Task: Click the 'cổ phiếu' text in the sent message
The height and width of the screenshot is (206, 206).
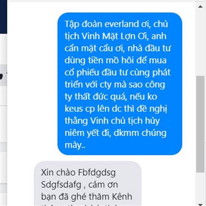Action: (82, 73)
